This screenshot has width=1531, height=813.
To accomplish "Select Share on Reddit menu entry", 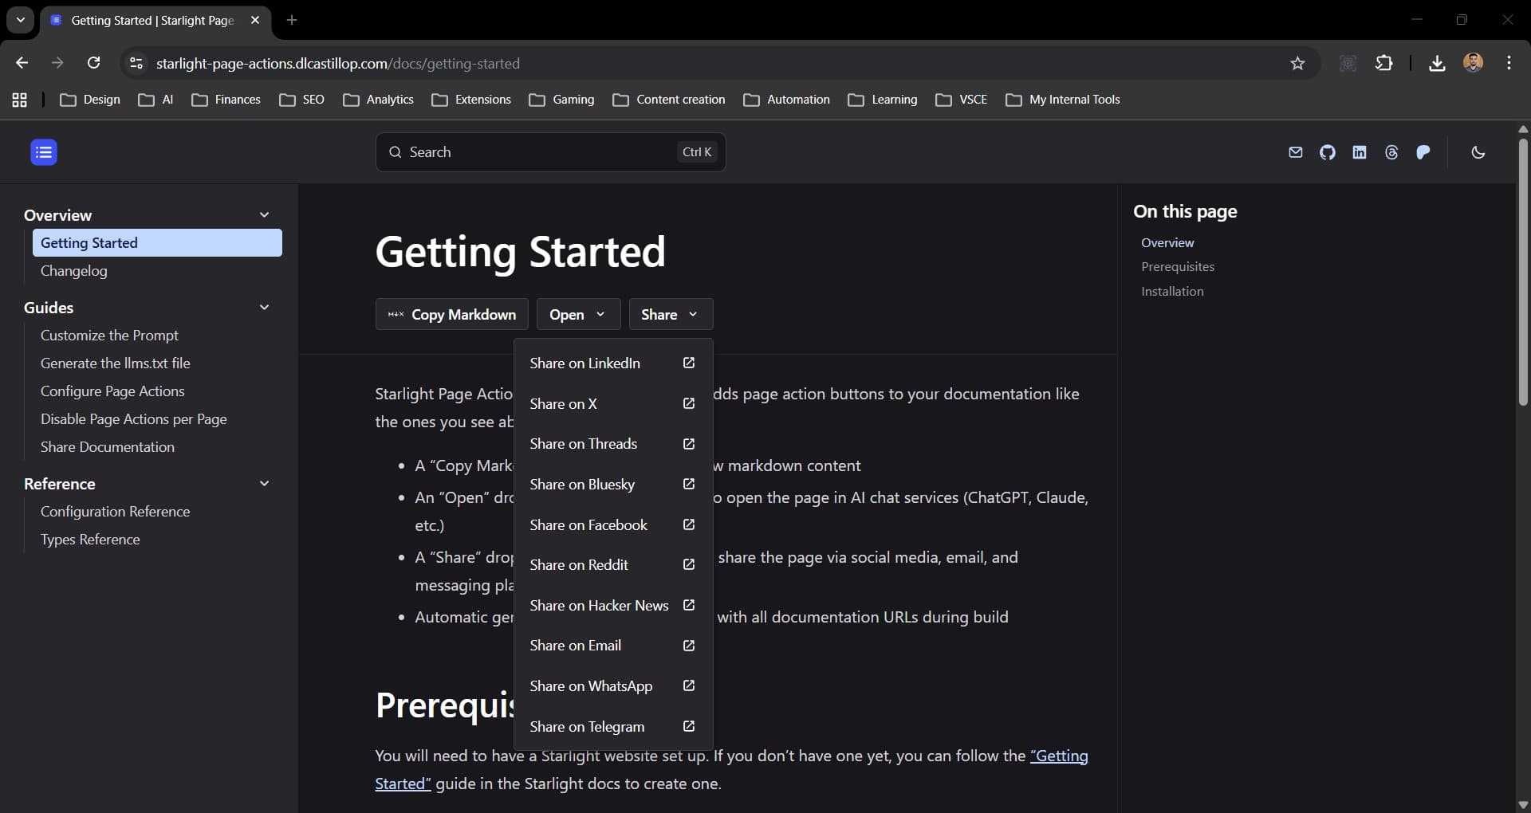I will coord(580,565).
